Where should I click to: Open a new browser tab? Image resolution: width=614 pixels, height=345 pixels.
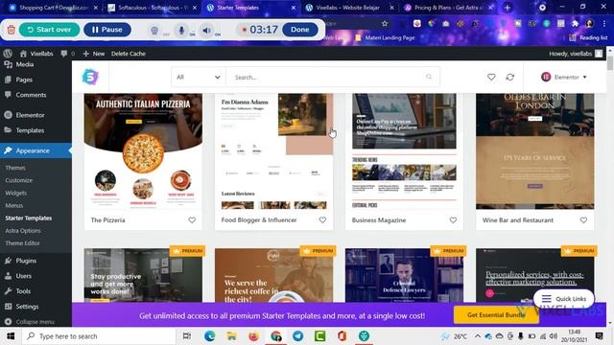pos(508,8)
